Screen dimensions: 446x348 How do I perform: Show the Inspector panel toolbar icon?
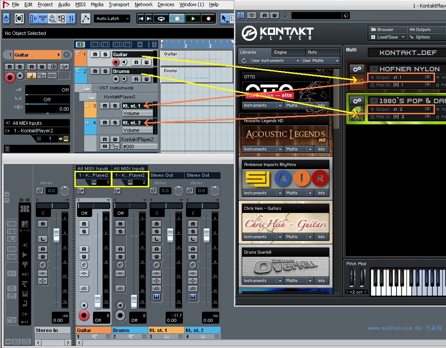[x=34, y=19]
